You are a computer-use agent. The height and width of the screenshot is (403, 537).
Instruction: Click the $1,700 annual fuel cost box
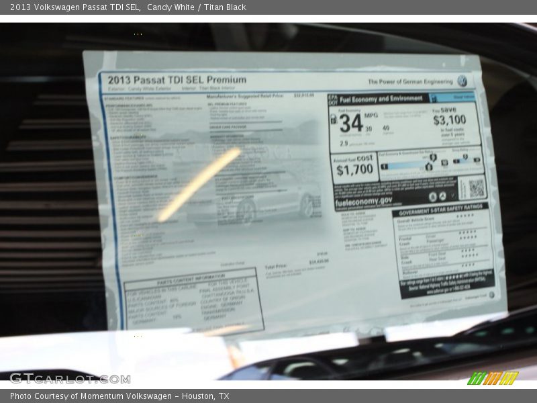pyautogui.click(x=354, y=168)
